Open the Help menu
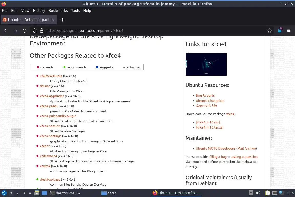This screenshot has width=295, height=197. pyautogui.click(x=87, y=11)
